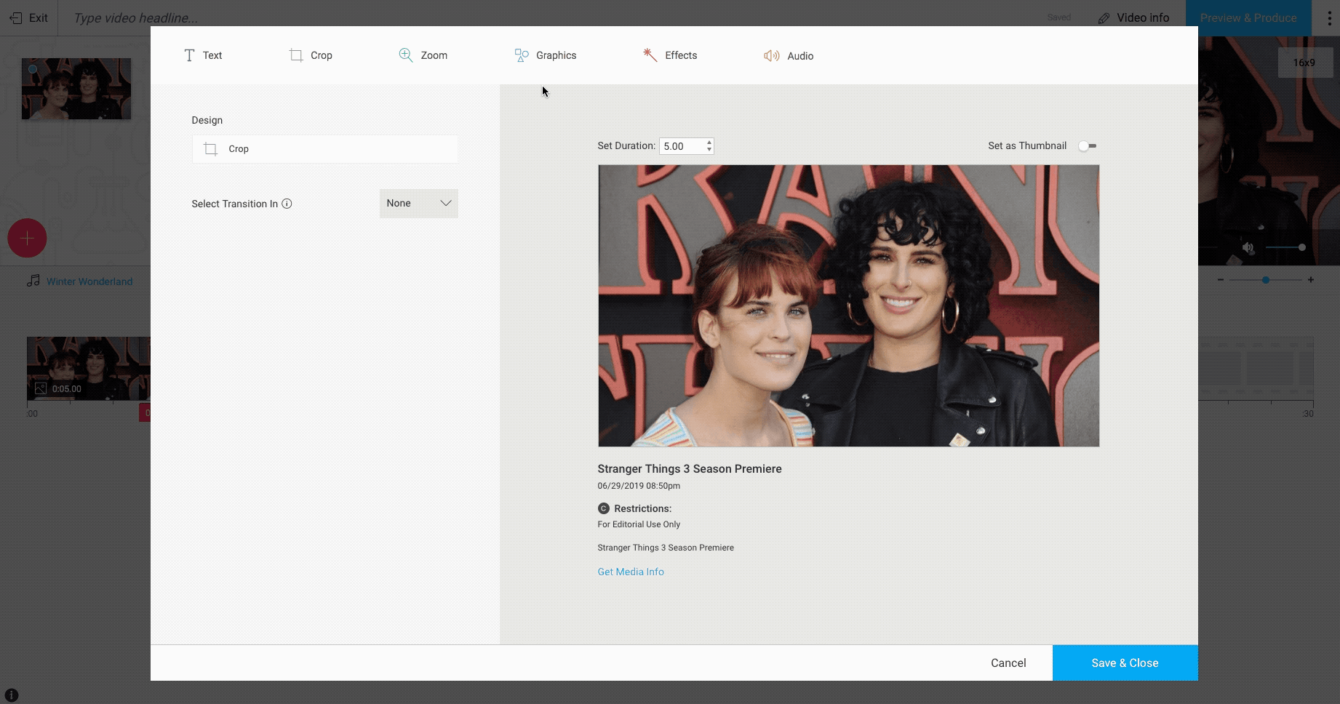Click the info icon in bottom-left corner
This screenshot has height=704, width=1340.
tap(12, 695)
